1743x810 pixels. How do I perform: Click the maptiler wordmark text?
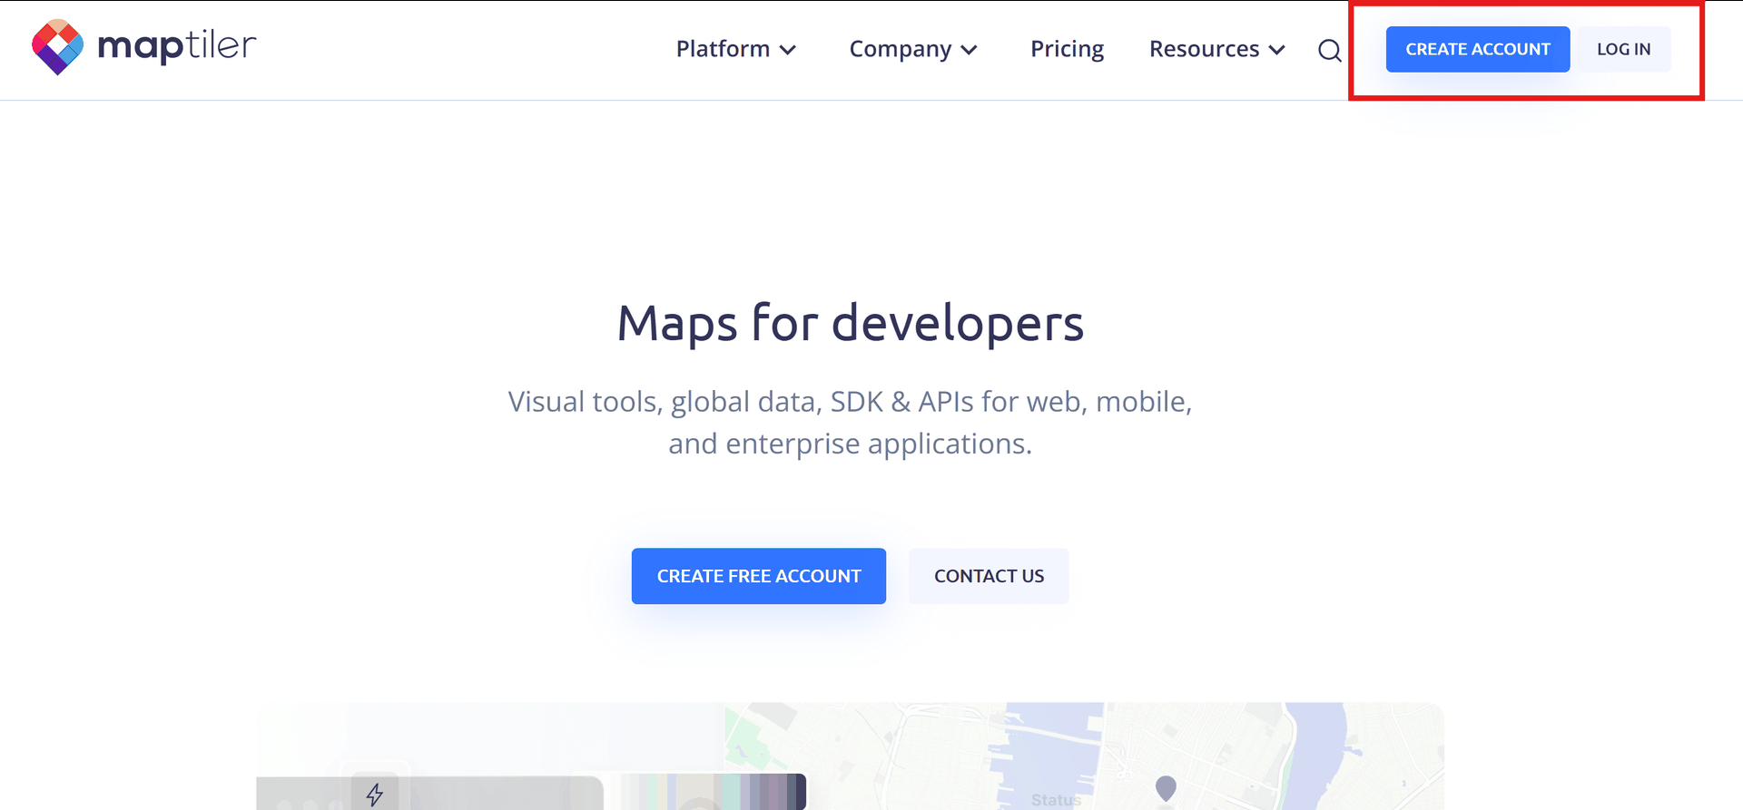tap(177, 45)
